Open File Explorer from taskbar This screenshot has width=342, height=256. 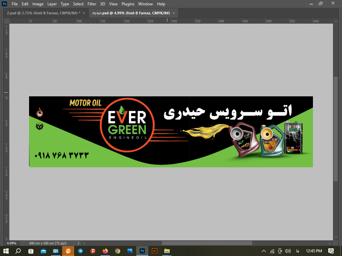coord(167,251)
